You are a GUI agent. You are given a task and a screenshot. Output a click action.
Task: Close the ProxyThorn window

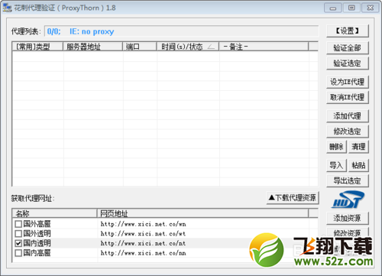[371, 8]
